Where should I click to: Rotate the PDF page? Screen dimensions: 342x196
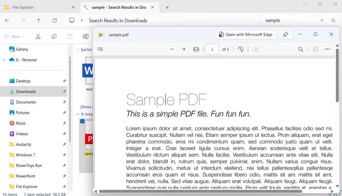pyautogui.click(x=240, y=49)
